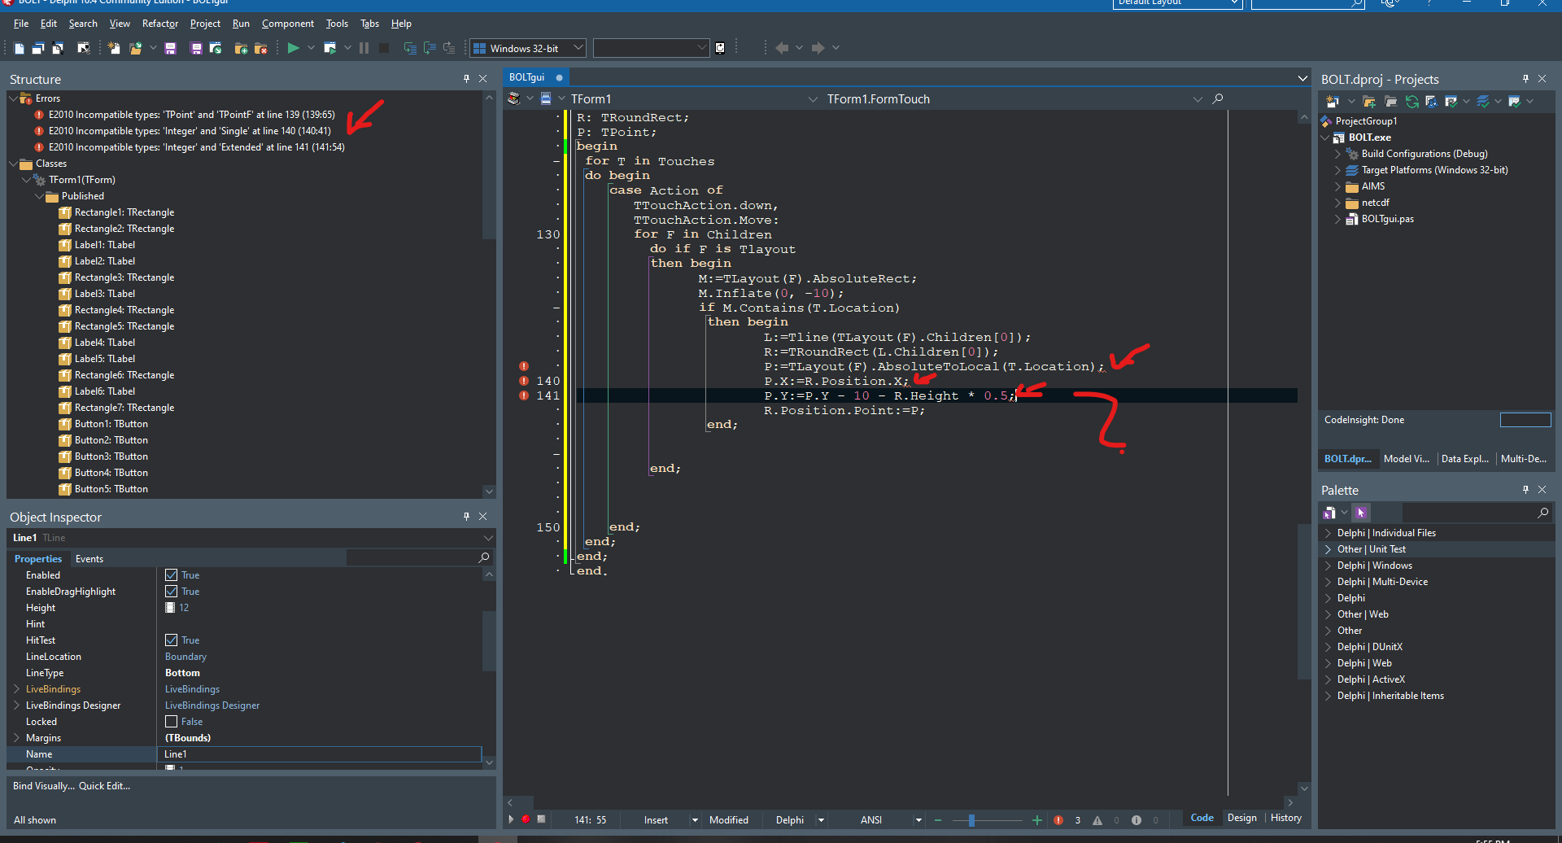Click the back navigation arrow icon
The height and width of the screenshot is (843, 1562).
coord(782,48)
